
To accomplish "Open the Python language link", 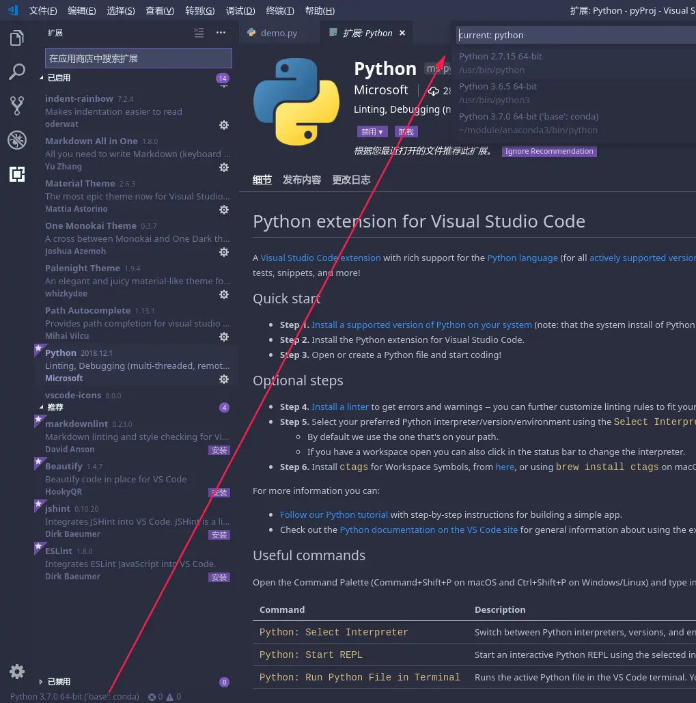I will [x=522, y=258].
